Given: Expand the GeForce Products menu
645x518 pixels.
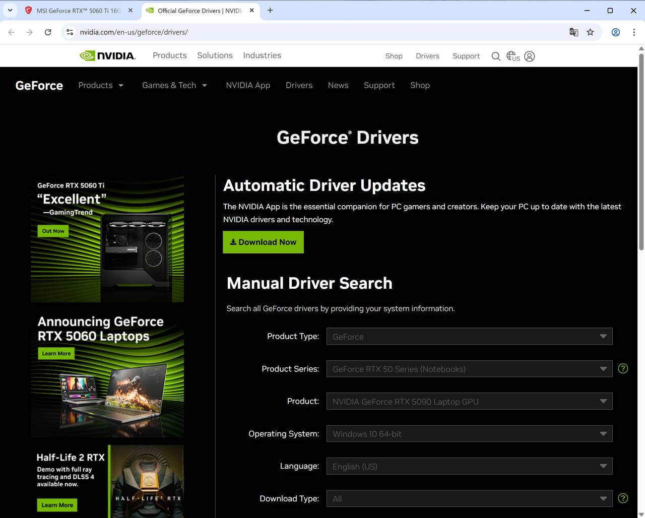Looking at the screenshot, I should [101, 85].
